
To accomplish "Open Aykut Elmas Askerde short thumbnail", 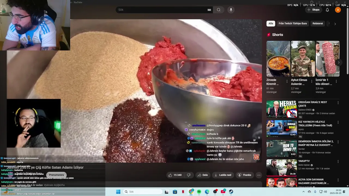I will pos(303,59).
